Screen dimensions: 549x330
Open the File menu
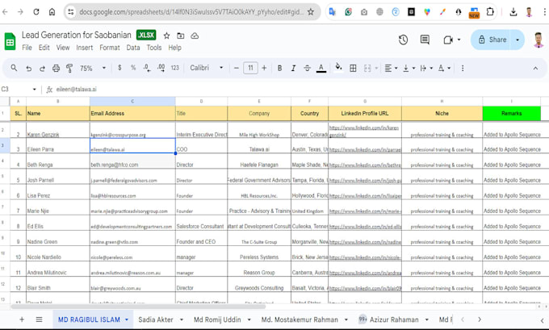[x=27, y=48]
